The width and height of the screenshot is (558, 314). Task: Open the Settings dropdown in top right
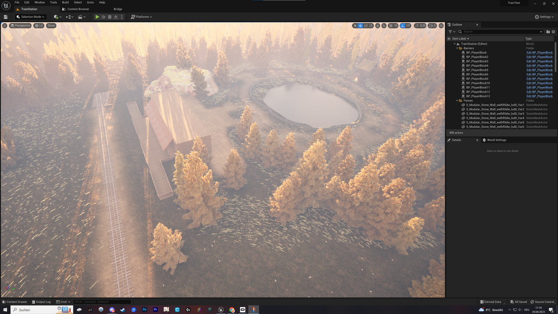[x=545, y=17]
